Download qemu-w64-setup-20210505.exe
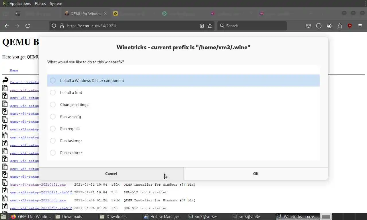 (x=38, y=200)
